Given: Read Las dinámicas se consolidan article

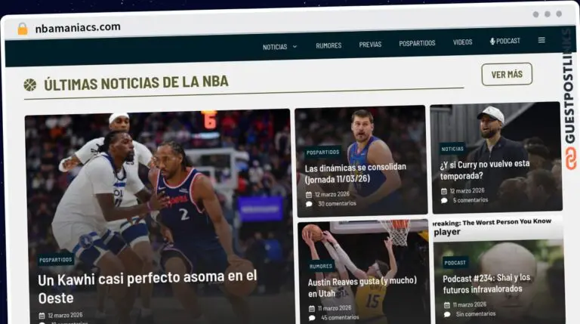Looking at the screenshot, I should click(356, 173).
